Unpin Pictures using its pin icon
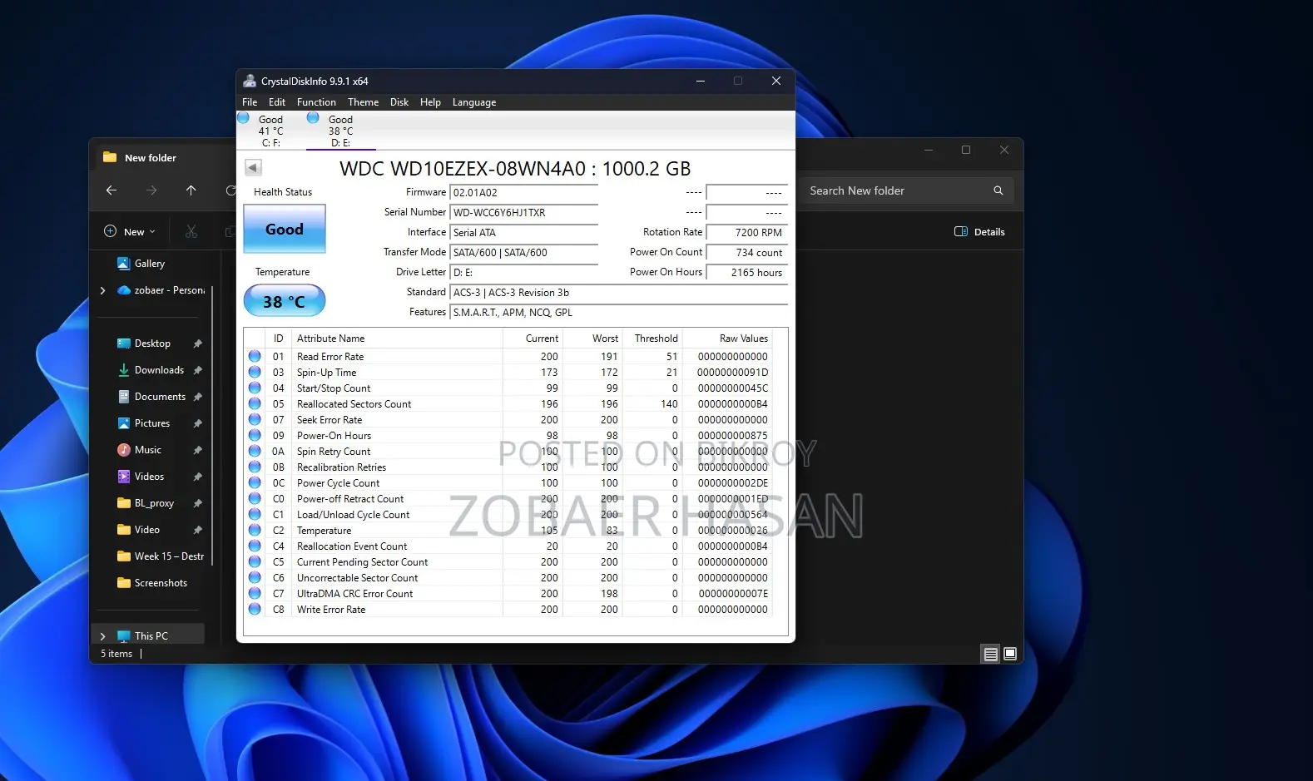This screenshot has width=1313, height=781. click(198, 423)
